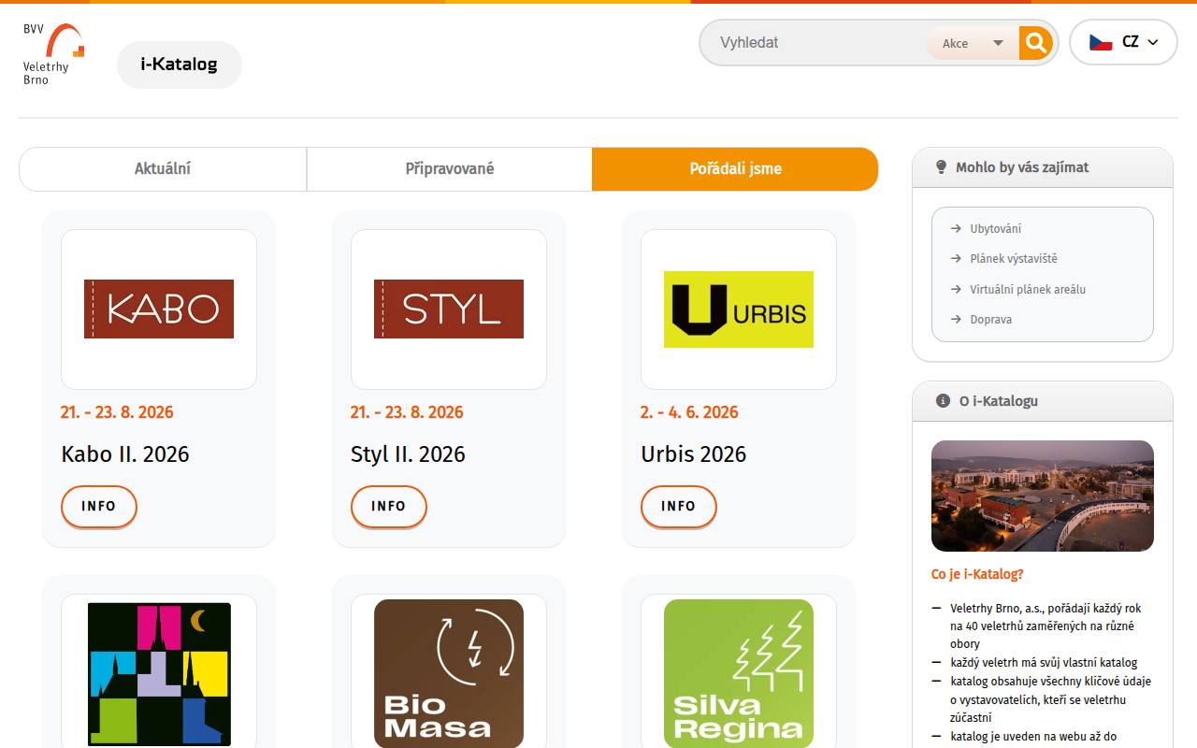The height and width of the screenshot is (748, 1197).
Task: Open the Kabo logo thumbnail
Action: (159, 309)
